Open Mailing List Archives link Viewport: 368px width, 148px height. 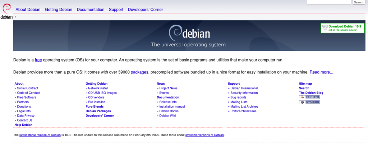point(244,107)
